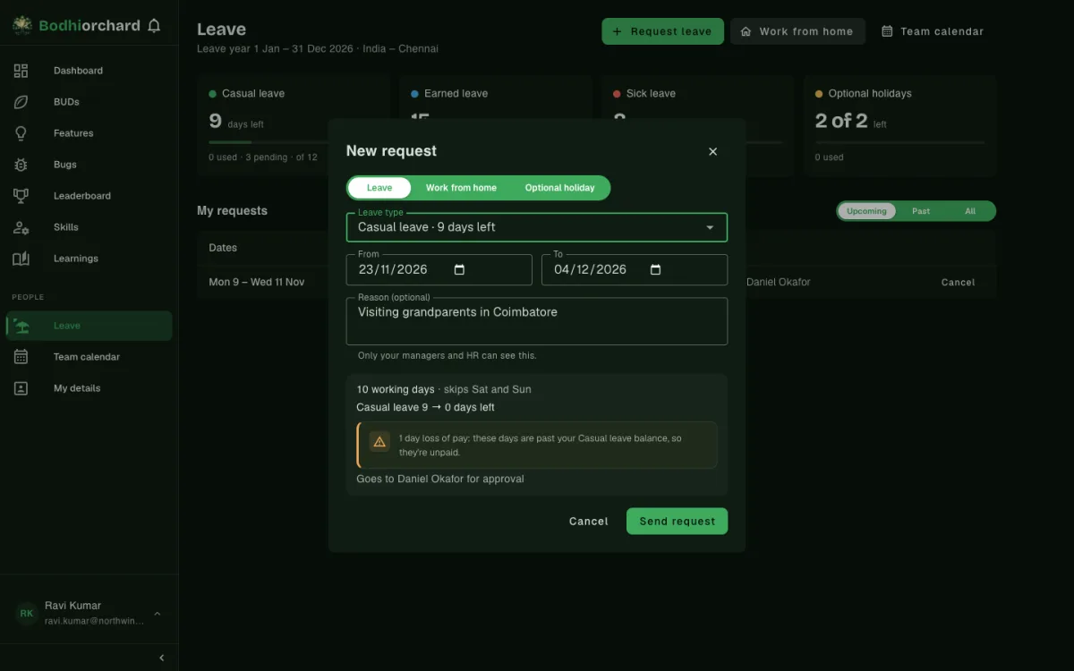Show Upcoming requests
This screenshot has width=1074, height=671.
click(x=866, y=211)
